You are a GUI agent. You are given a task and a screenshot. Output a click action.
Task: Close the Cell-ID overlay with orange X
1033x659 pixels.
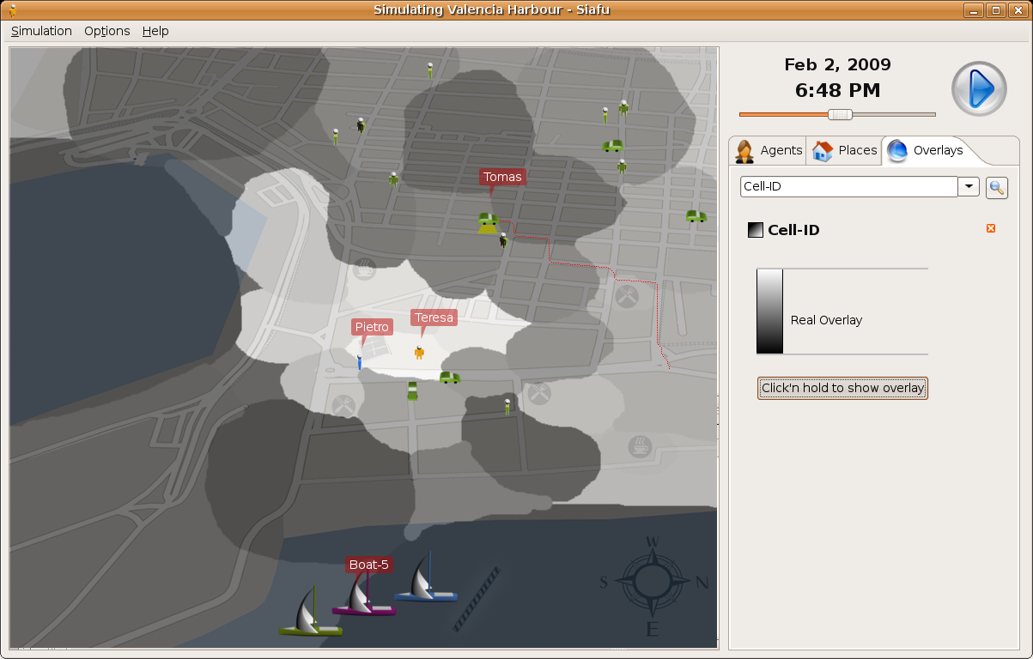point(991,228)
